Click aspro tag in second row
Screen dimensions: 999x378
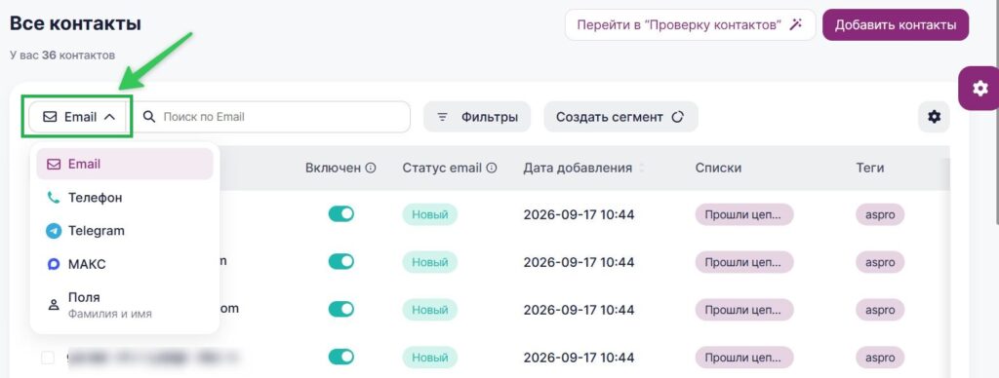tap(880, 262)
